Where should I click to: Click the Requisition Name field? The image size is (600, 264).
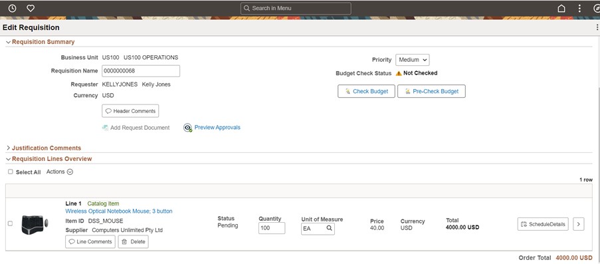(141, 71)
